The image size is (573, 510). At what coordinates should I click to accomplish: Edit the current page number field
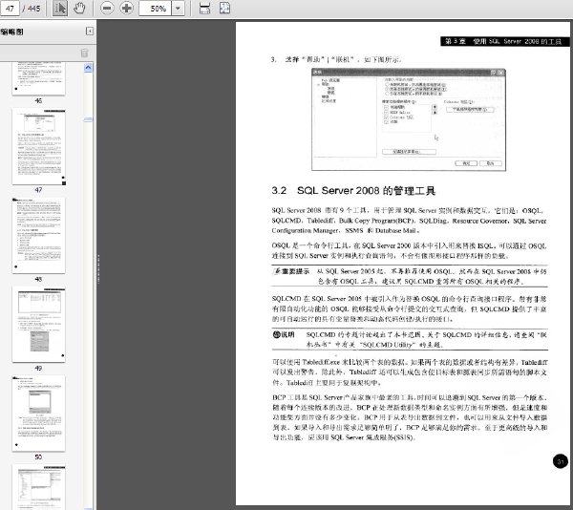tap(10, 8)
